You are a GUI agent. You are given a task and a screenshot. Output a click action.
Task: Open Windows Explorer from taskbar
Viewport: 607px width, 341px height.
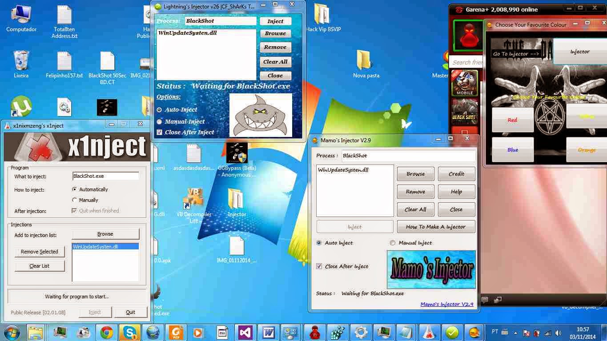pyautogui.click(x=36, y=332)
